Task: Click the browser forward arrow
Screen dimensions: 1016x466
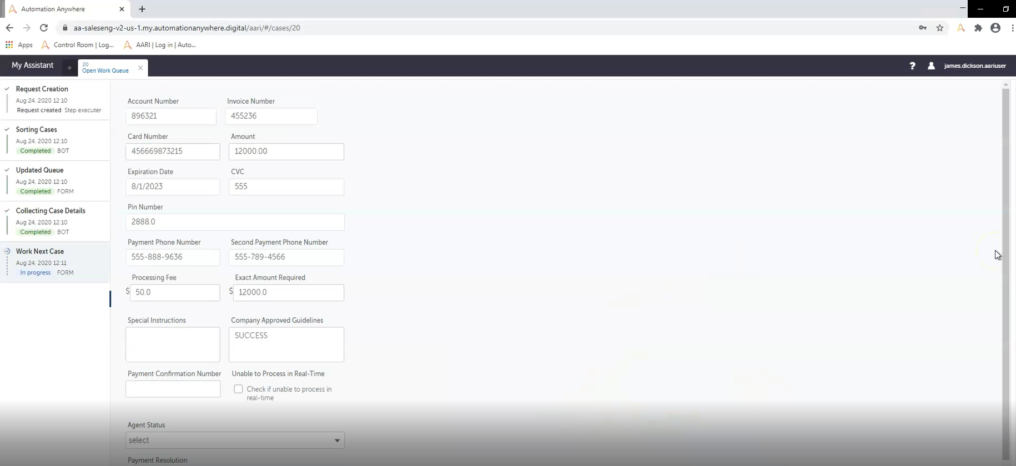Action: pyautogui.click(x=27, y=28)
